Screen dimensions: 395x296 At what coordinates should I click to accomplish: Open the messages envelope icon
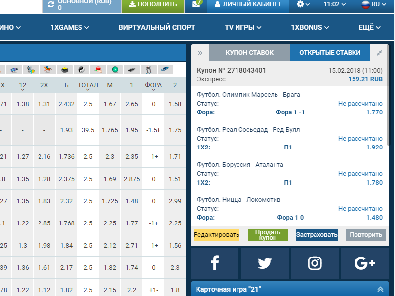tap(196, 4)
